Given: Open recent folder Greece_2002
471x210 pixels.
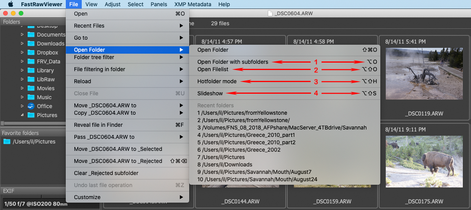Looking at the screenshot, I should 239,150.
